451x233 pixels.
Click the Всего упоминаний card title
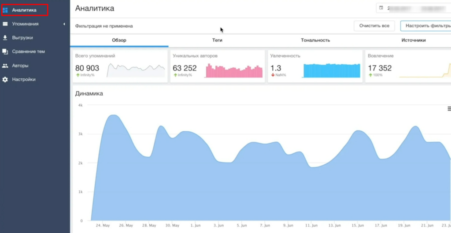coord(95,56)
